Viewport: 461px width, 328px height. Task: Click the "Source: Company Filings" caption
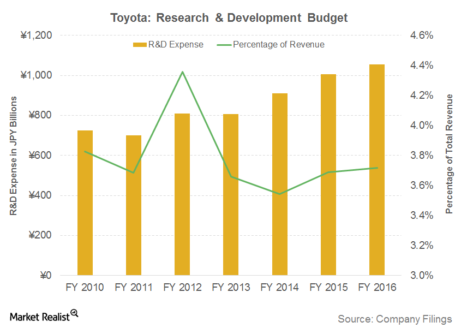(395, 319)
